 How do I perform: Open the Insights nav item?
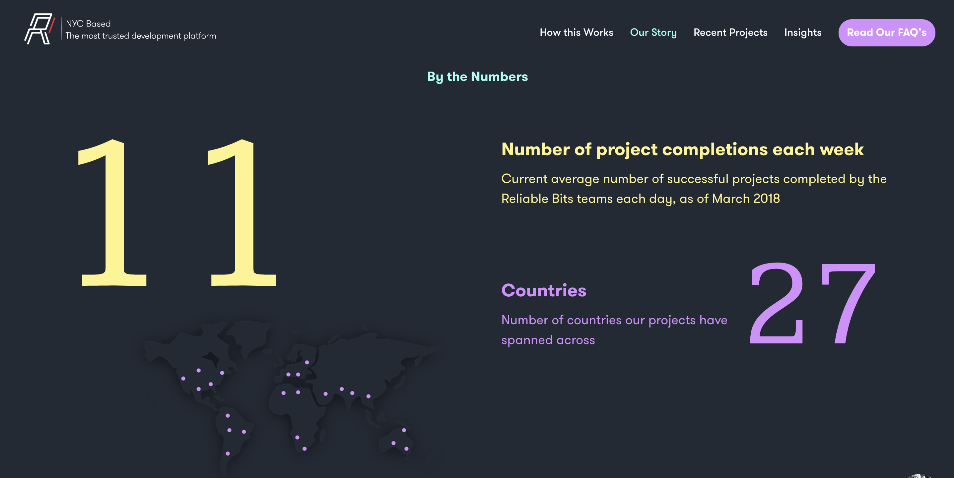(802, 32)
